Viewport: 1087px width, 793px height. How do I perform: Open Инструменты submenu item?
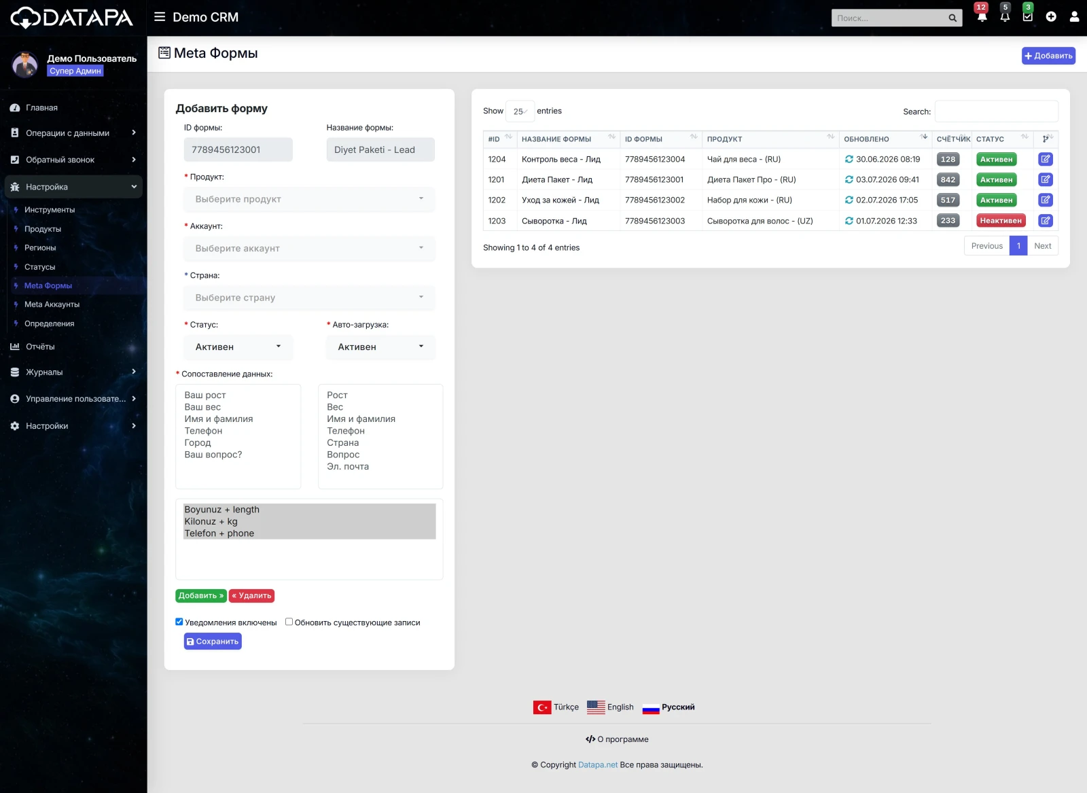50,210
